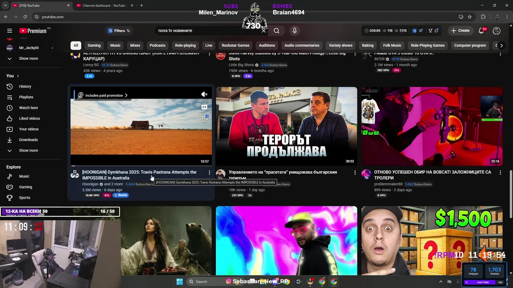Go back in Chrome
The width and height of the screenshot is (513, 288).
(6, 17)
